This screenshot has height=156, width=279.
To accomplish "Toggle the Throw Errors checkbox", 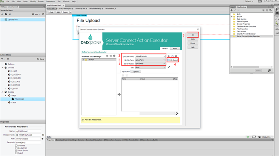I will point(16,150).
